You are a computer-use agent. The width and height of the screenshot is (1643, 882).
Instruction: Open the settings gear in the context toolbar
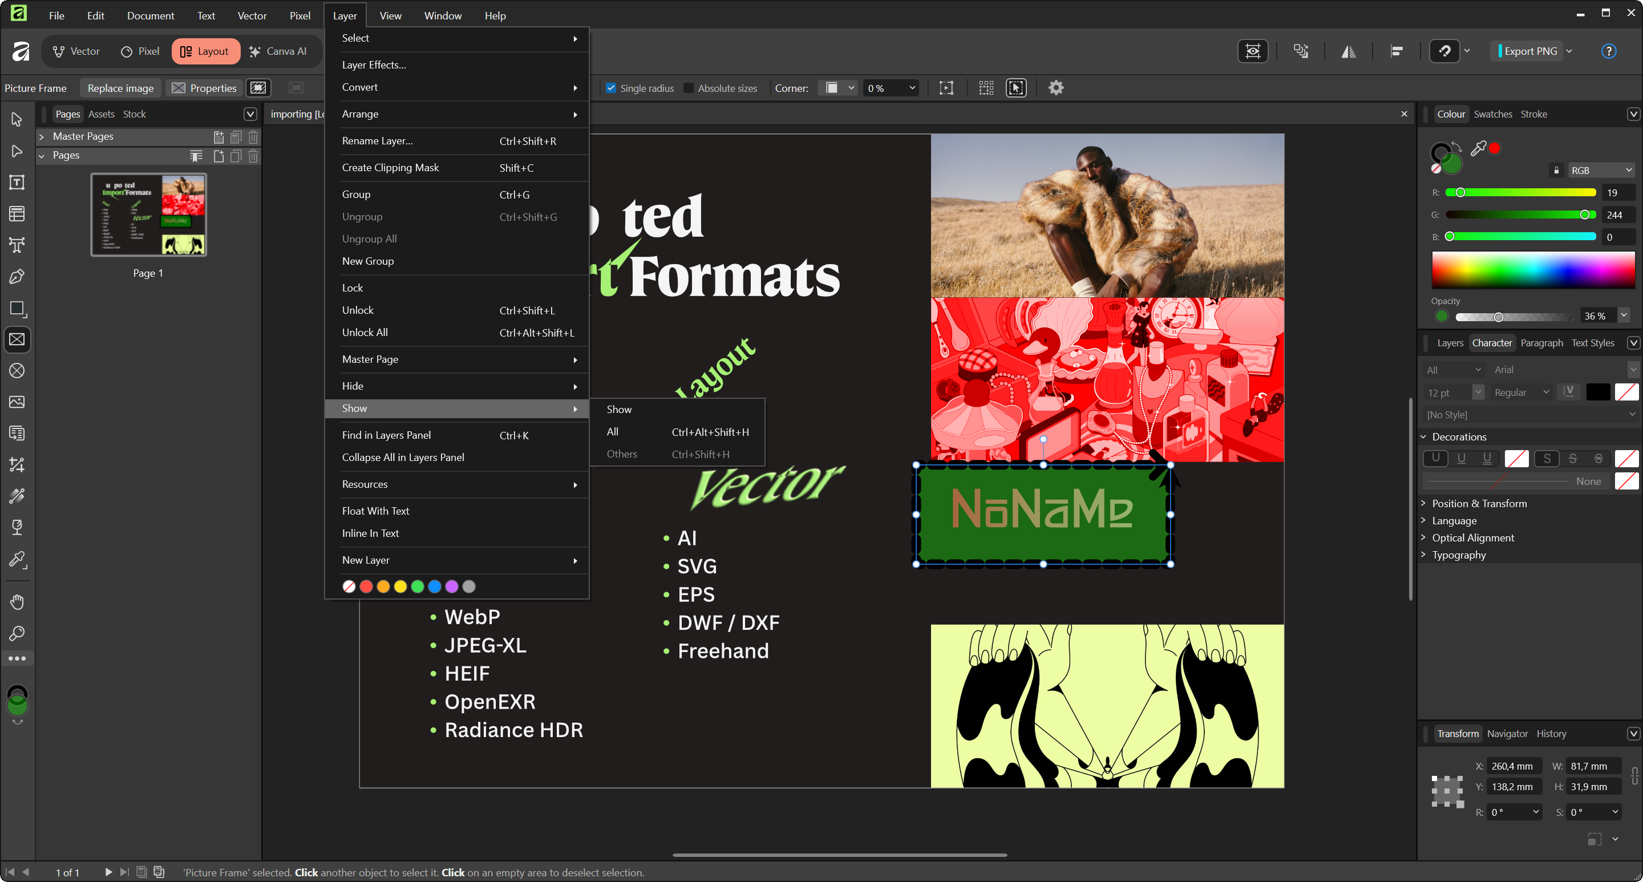click(x=1055, y=88)
